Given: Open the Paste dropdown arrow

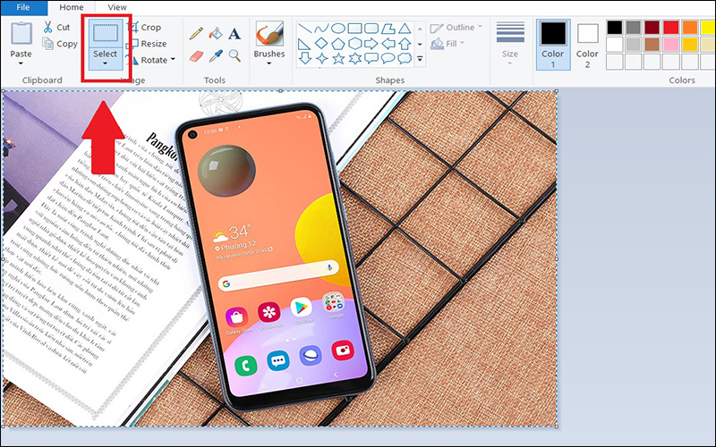Looking at the screenshot, I should (21, 64).
